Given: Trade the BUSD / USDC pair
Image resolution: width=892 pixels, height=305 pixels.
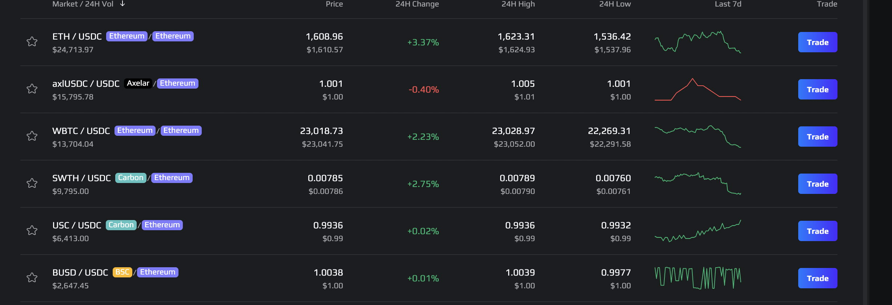Looking at the screenshot, I should tap(817, 278).
